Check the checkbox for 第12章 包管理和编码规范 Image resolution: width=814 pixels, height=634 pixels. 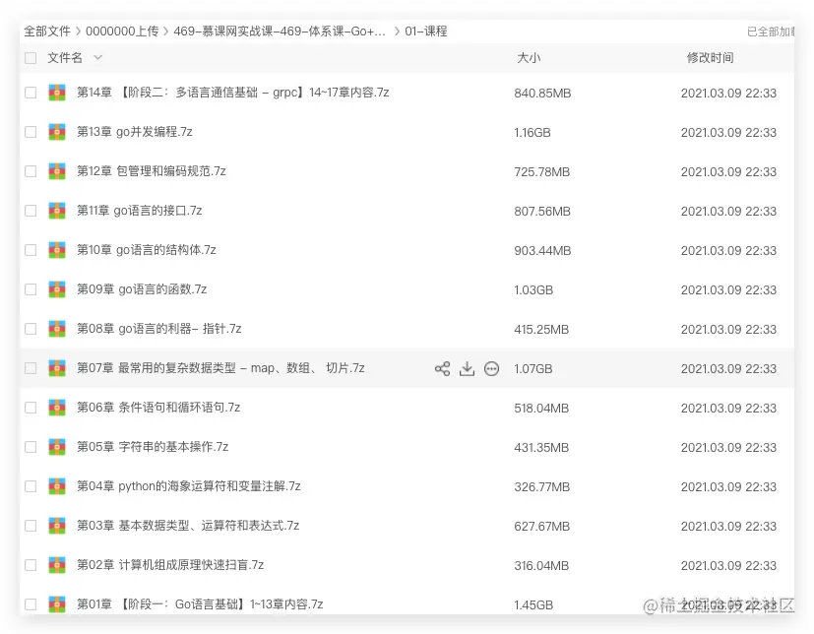[30, 171]
